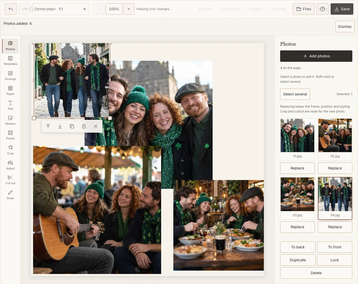
Task: Replace the 01.jpg photo
Action: [297, 168]
